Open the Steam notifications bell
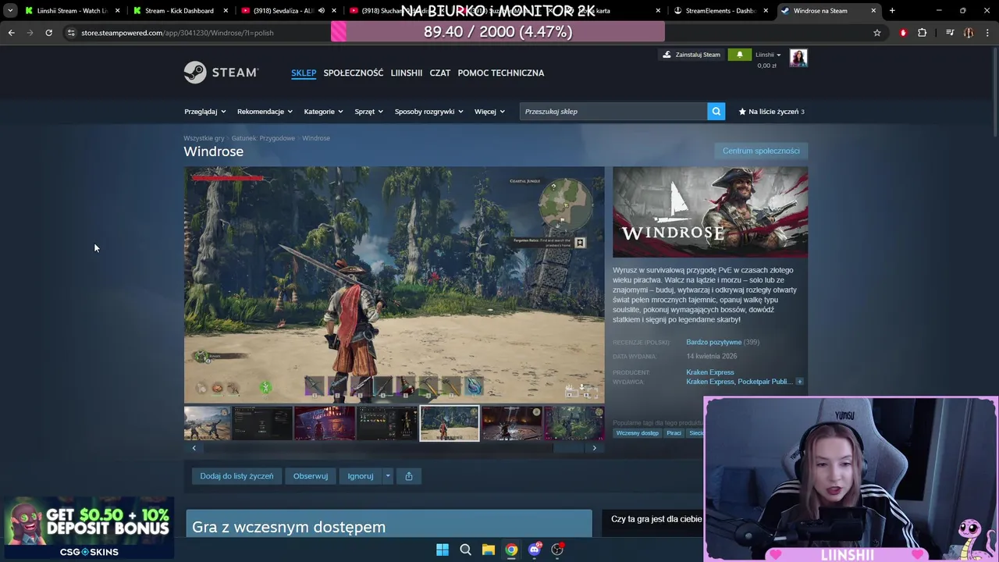The image size is (999, 562). 740,55
